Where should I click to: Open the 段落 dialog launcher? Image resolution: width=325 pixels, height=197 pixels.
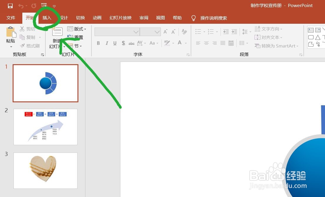click(x=301, y=55)
